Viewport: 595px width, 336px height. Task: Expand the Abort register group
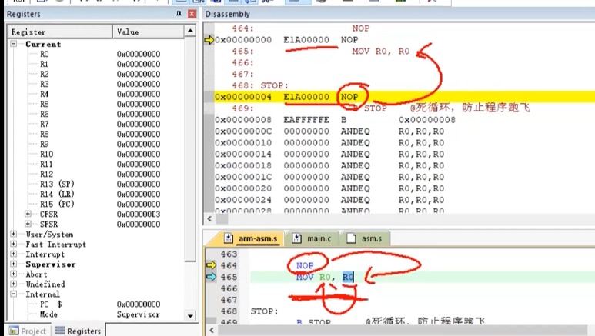(x=14, y=274)
